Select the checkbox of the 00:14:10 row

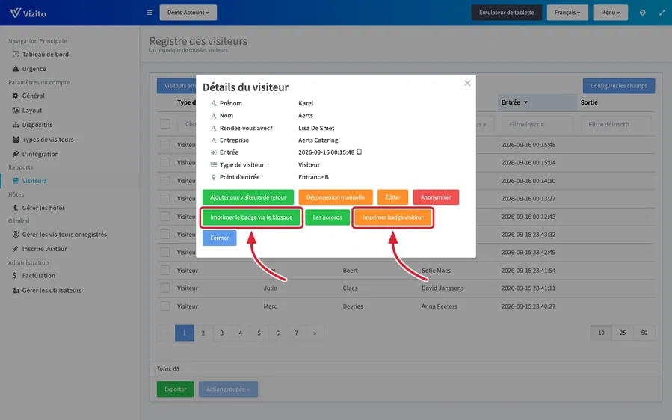point(165,180)
